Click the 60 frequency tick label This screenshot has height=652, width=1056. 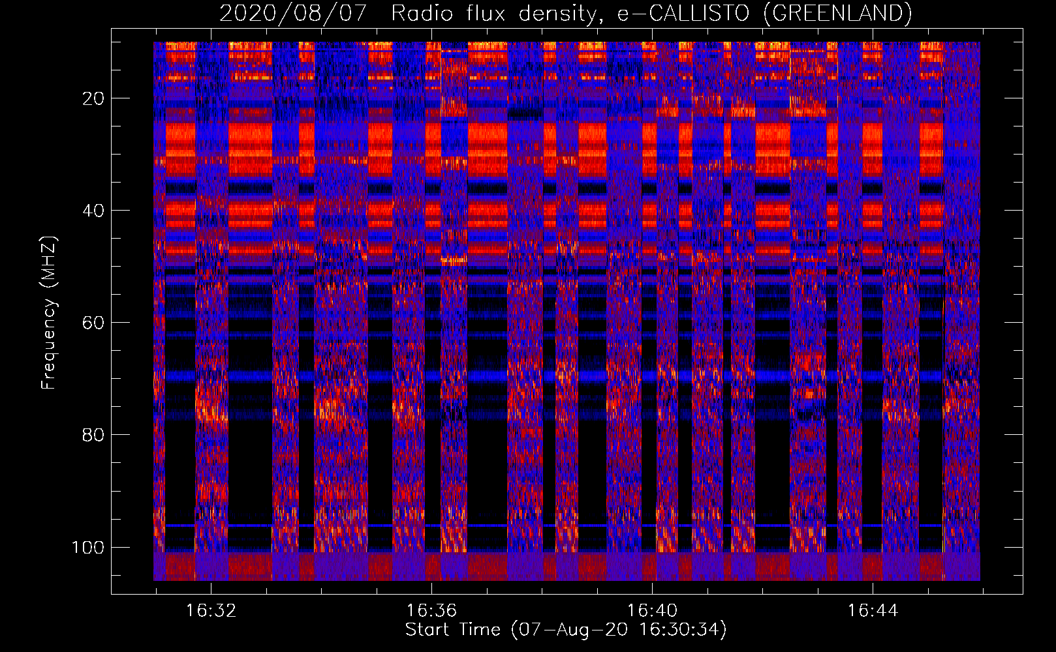point(93,323)
